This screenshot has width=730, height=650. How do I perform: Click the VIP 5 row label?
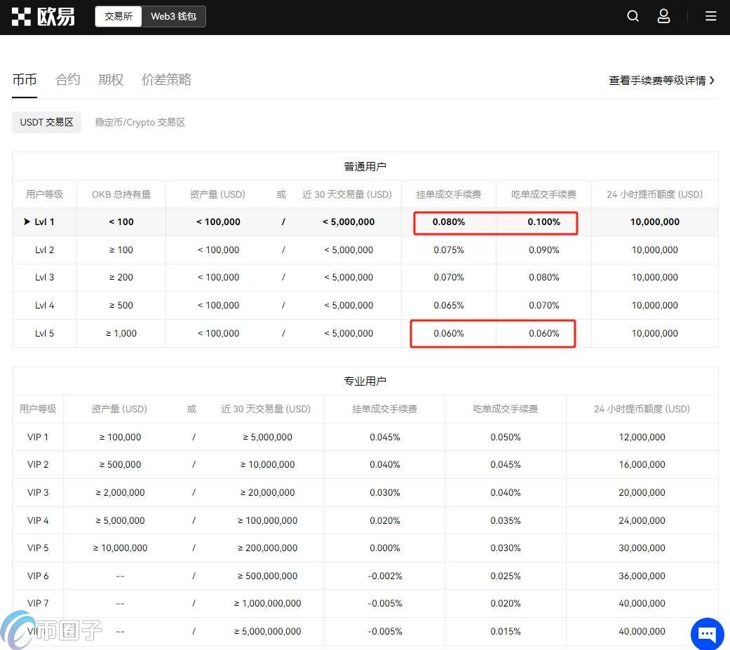pos(38,548)
